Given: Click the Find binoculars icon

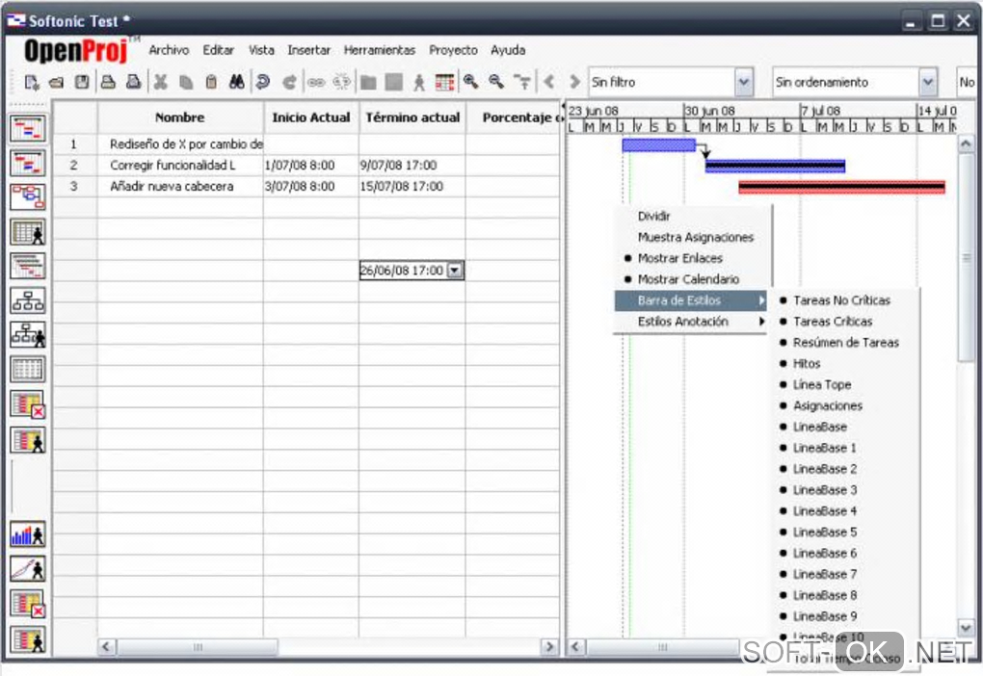Looking at the screenshot, I should (236, 82).
